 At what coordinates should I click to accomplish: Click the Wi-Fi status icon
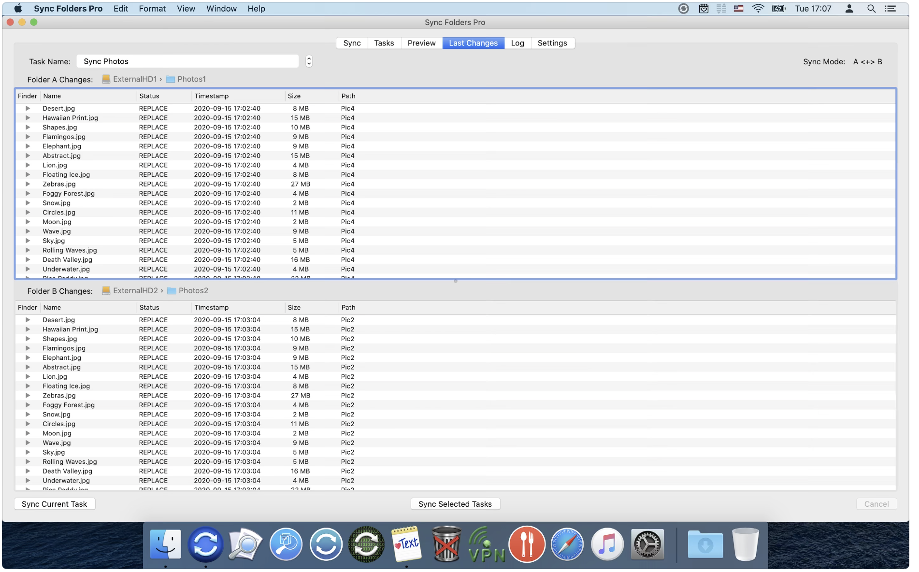pos(758,9)
